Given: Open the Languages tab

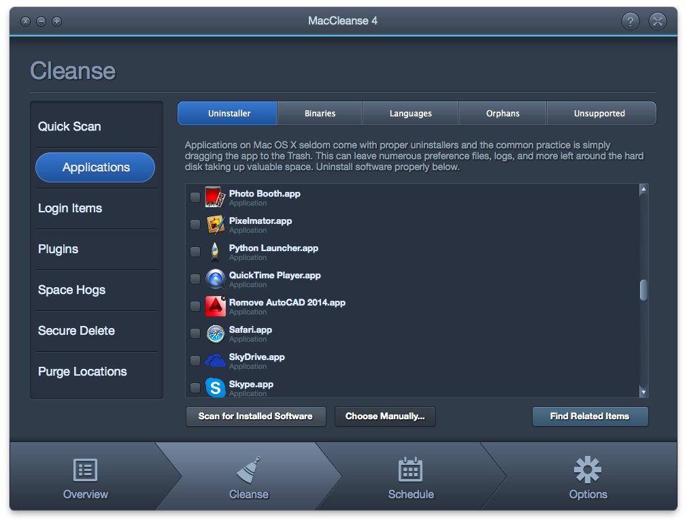Looking at the screenshot, I should [x=411, y=113].
